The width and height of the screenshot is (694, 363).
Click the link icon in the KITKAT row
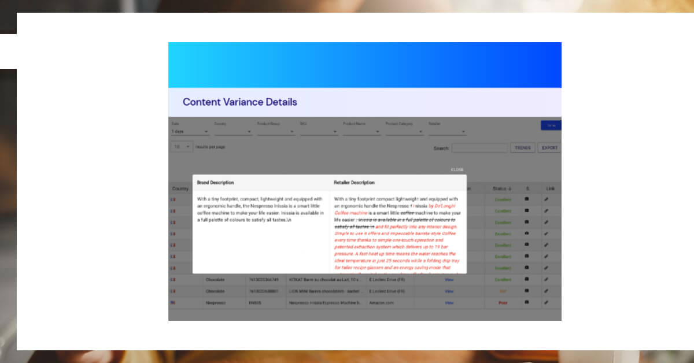[546, 279]
